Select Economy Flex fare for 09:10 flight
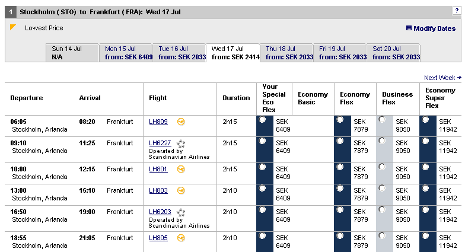 (340, 141)
